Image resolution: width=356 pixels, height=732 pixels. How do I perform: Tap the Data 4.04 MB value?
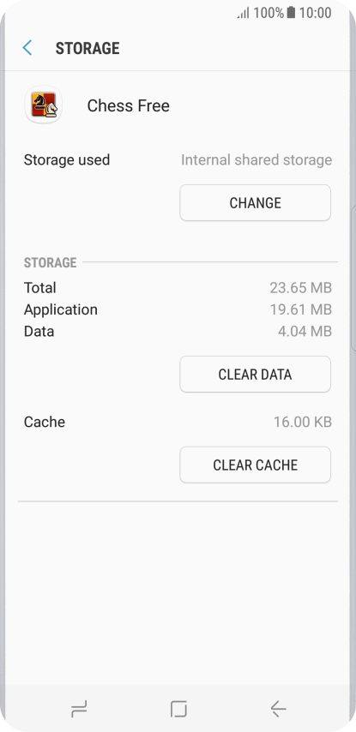pos(305,332)
